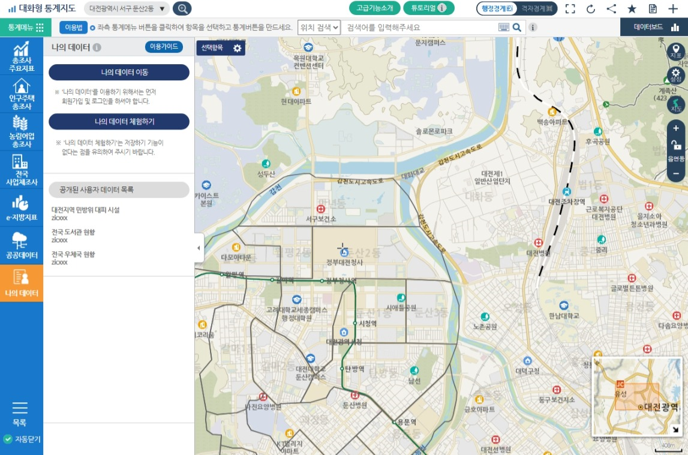The image size is (688, 455).
Task: Click the 시청역 subway station marker
Action: (x=355, y=323)
